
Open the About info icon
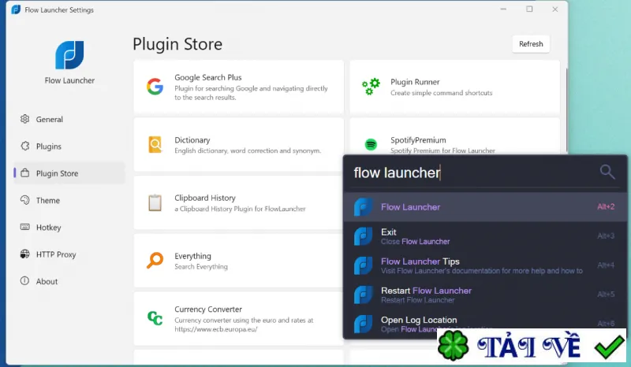[x=25, y=280]
